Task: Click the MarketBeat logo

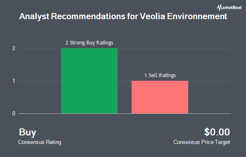Action: tap(229, 7)
